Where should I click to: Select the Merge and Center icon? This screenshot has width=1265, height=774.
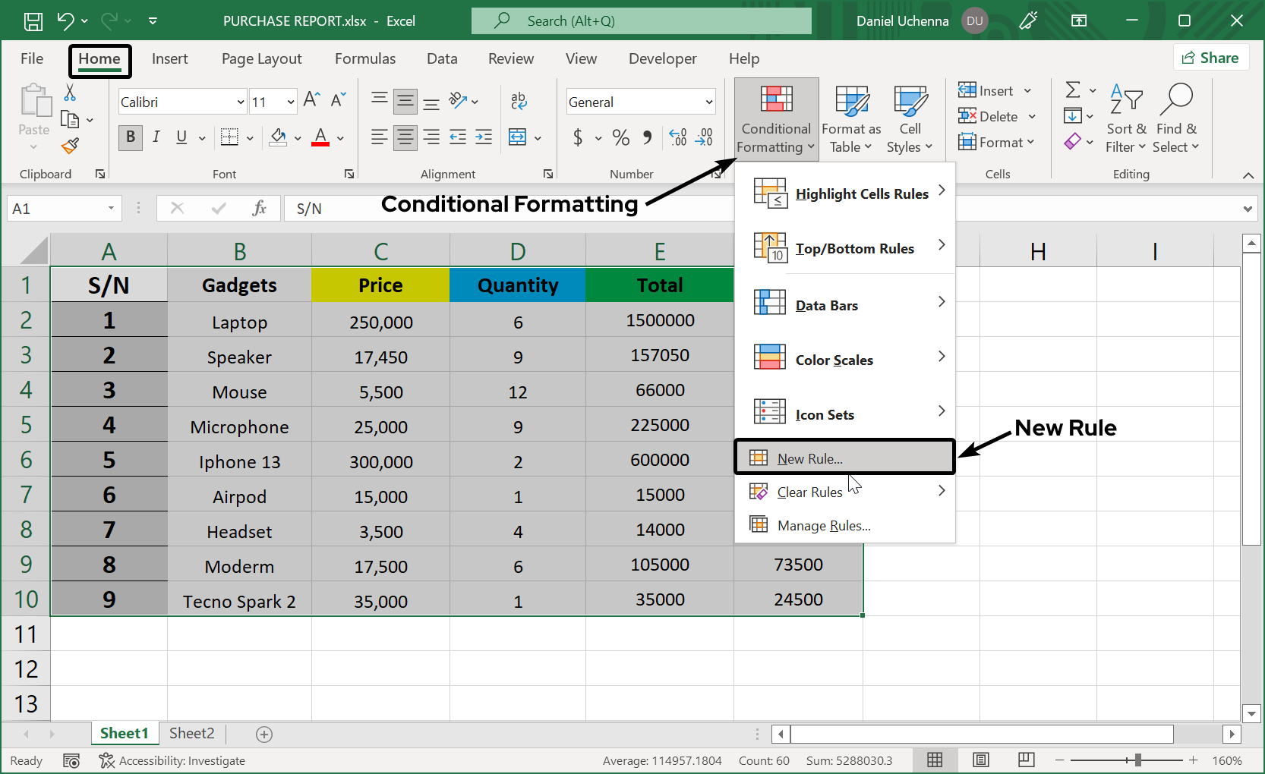[519, 137]
